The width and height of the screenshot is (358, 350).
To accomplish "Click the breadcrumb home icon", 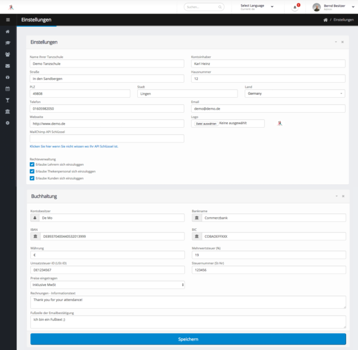I will click(x=325, y=20).
